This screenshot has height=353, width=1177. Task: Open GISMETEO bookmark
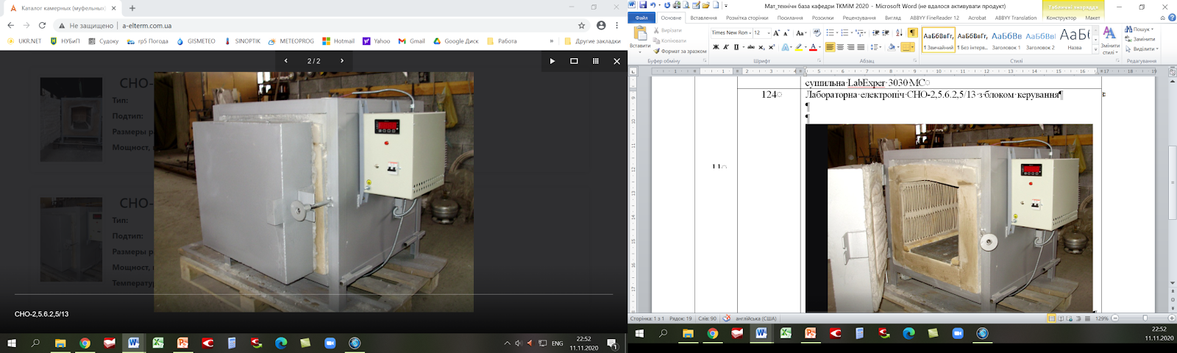(x=196, y=41)
